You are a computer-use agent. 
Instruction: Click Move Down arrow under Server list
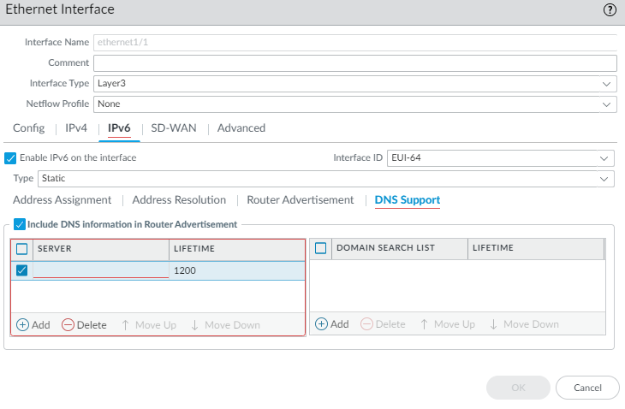195,325
